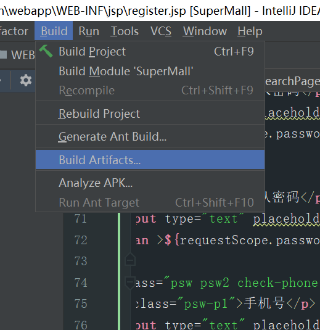Choose Analyze APK...
The width and height of the screenshot is (320, 330).
click(x=150, y=183)
